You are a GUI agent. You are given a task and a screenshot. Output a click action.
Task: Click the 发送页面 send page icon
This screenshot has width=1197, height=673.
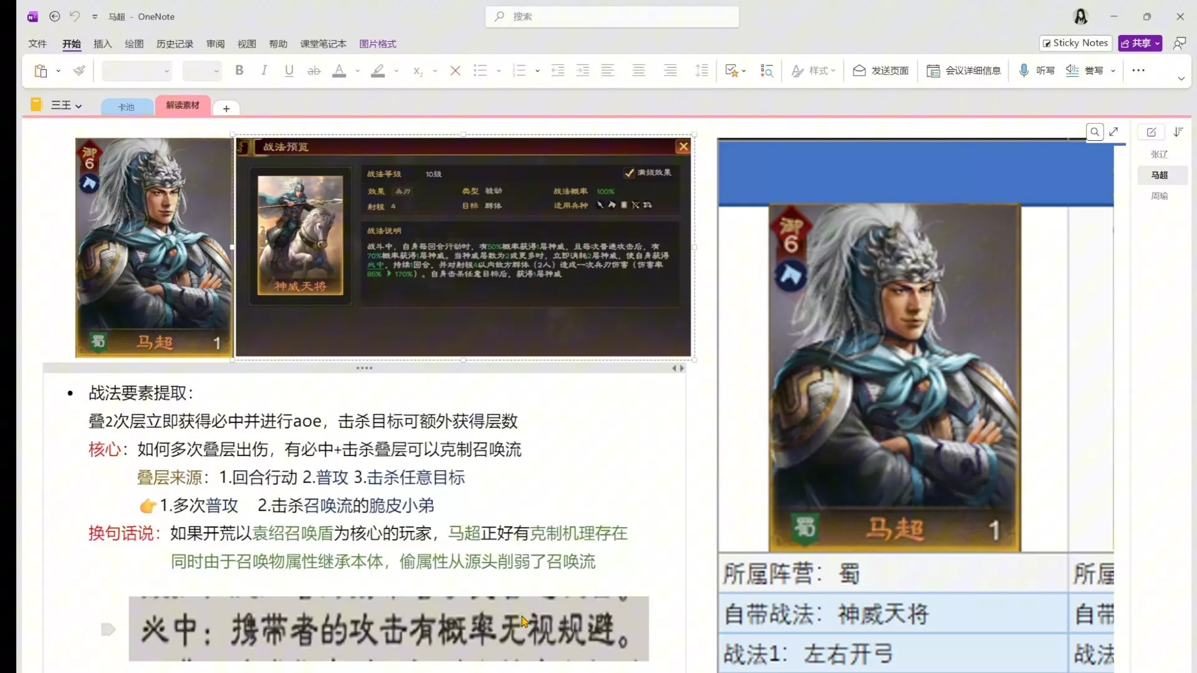859,71
